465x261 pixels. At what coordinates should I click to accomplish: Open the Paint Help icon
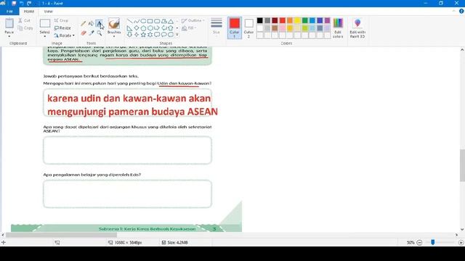(x=461, y=12)
